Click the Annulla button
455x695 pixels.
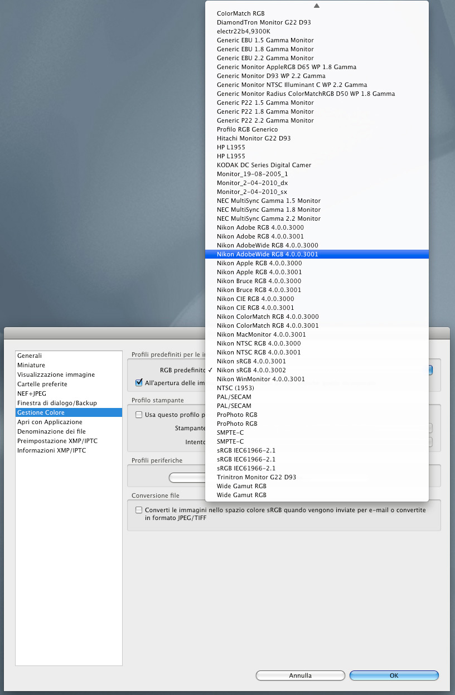(301, 675)
